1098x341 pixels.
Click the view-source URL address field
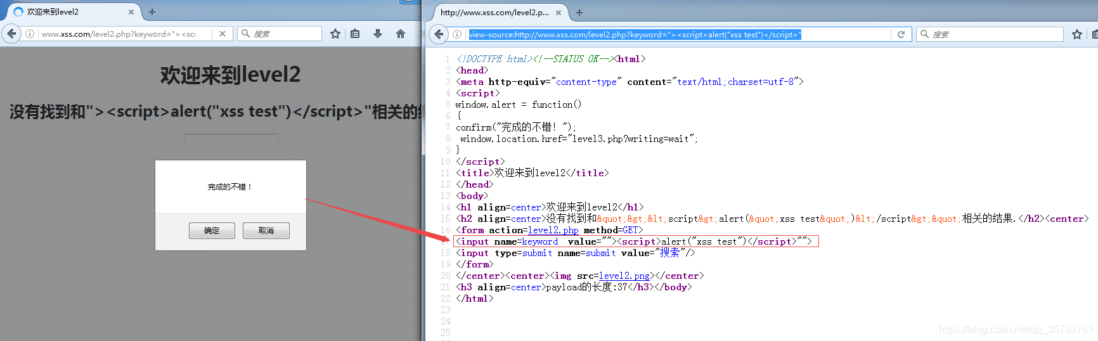point(680,34)
